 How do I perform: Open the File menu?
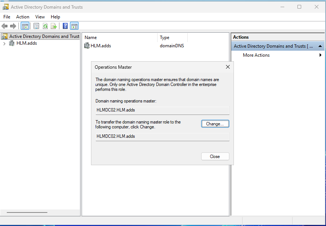point(7,17)
